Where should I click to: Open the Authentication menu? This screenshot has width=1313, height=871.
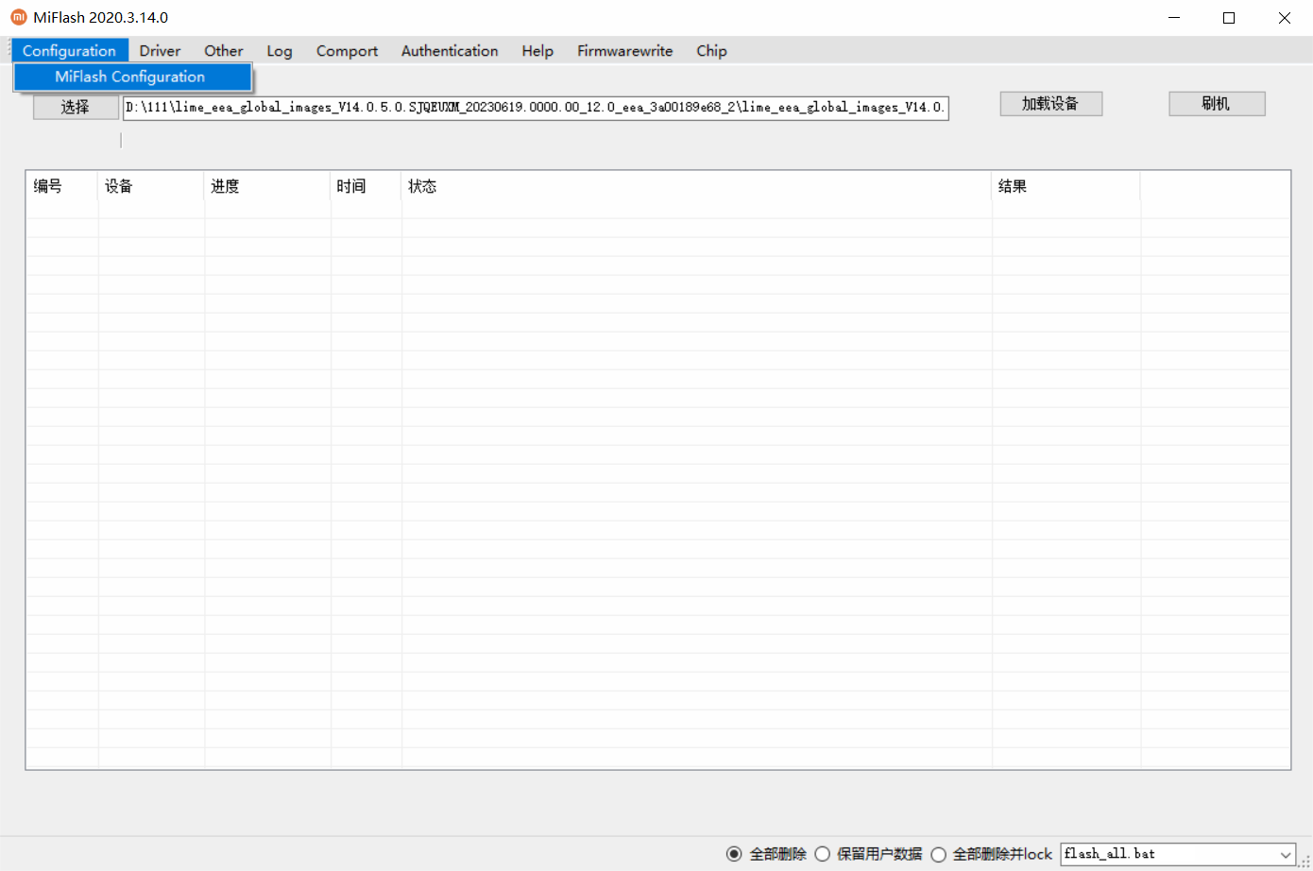click(x=450, y=51)
